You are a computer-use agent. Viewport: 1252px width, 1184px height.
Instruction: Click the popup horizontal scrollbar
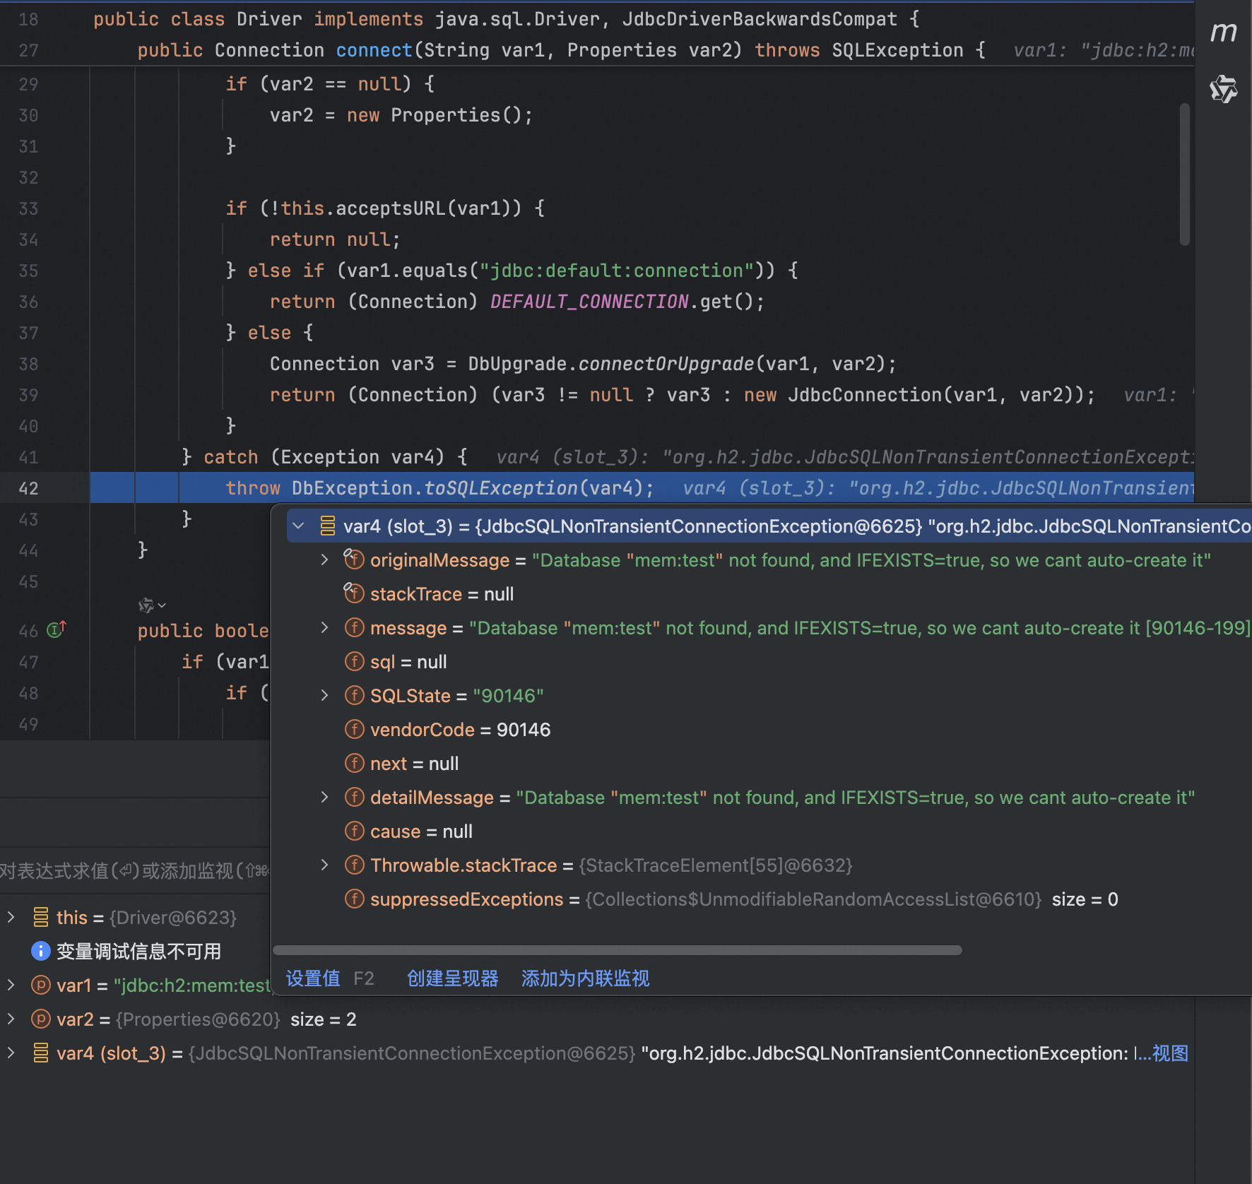pyautogui.click(x=618, y=950)
